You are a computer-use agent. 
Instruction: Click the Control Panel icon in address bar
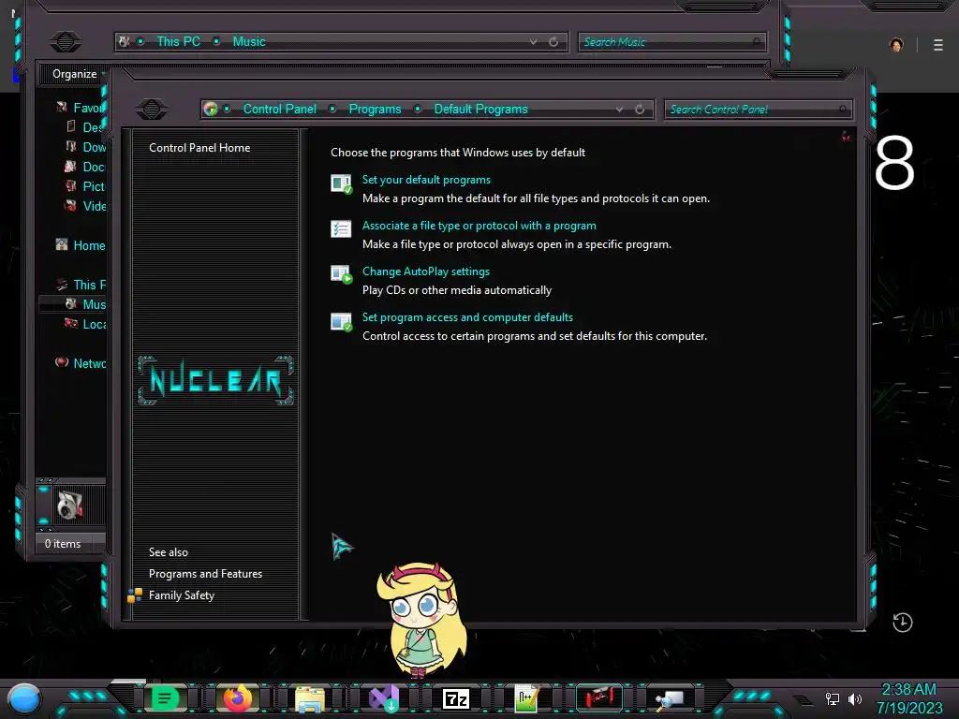coord(211,110)
